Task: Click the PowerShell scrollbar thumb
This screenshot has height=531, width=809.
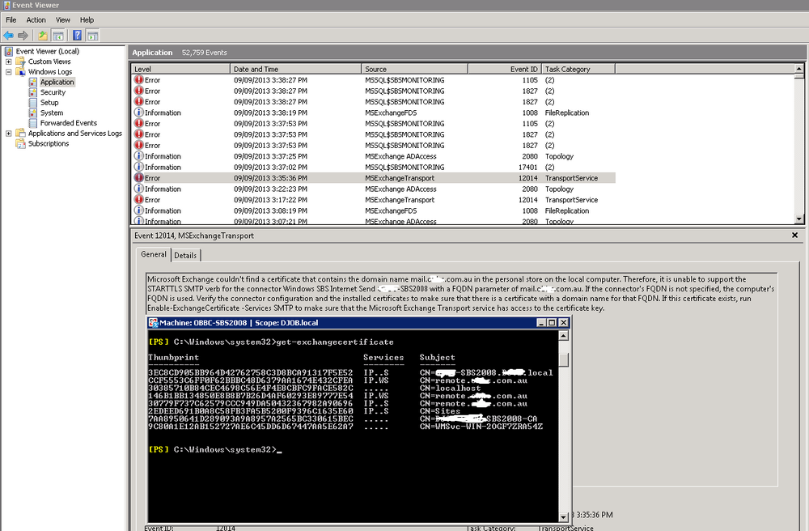Action: 564,359
